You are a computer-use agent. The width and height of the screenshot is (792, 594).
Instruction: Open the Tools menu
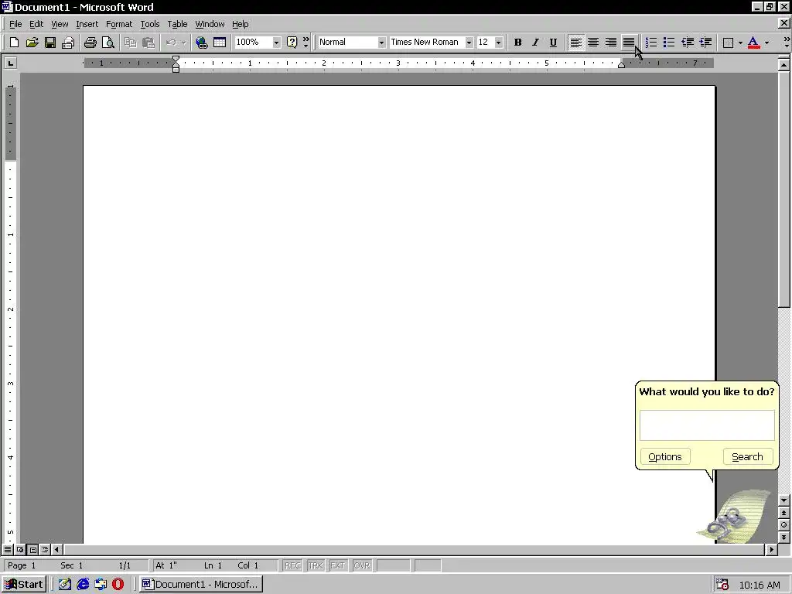tap(149, 24)
